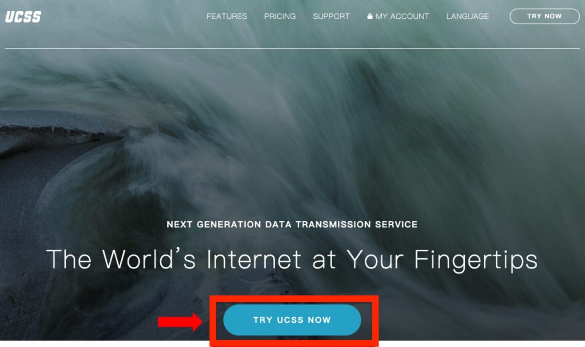Click the lock icon beside My Account
Viewport: 585px width, 347px height.
click(369, 16)
